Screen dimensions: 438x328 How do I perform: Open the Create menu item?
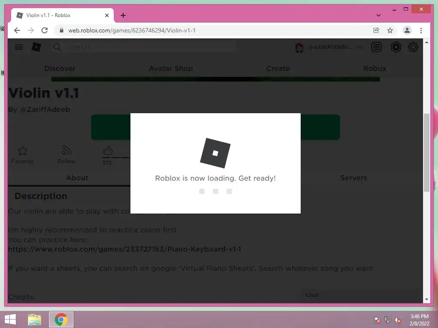tap(278, 68)
